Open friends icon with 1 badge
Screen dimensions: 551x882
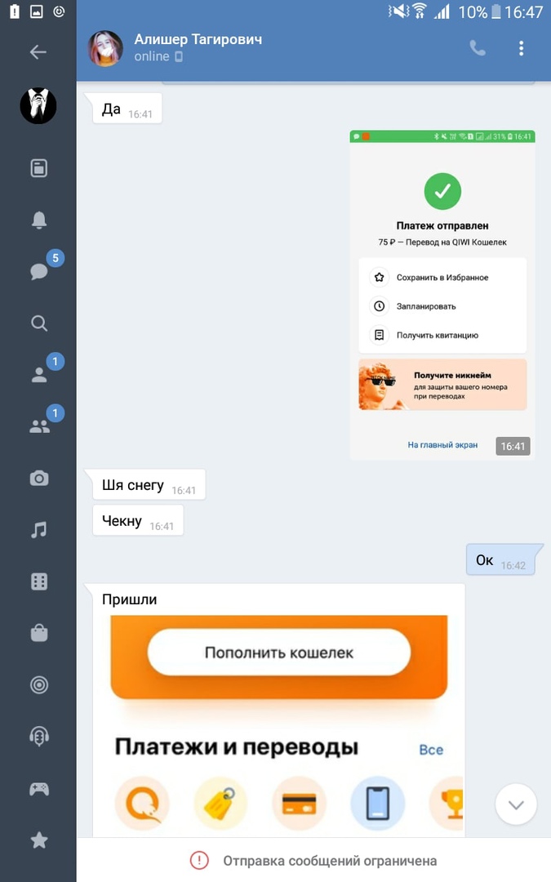(x=39, y=375)
